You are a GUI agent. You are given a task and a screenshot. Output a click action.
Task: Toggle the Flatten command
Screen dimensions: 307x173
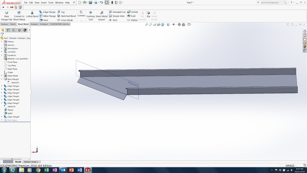click(132, 20)
